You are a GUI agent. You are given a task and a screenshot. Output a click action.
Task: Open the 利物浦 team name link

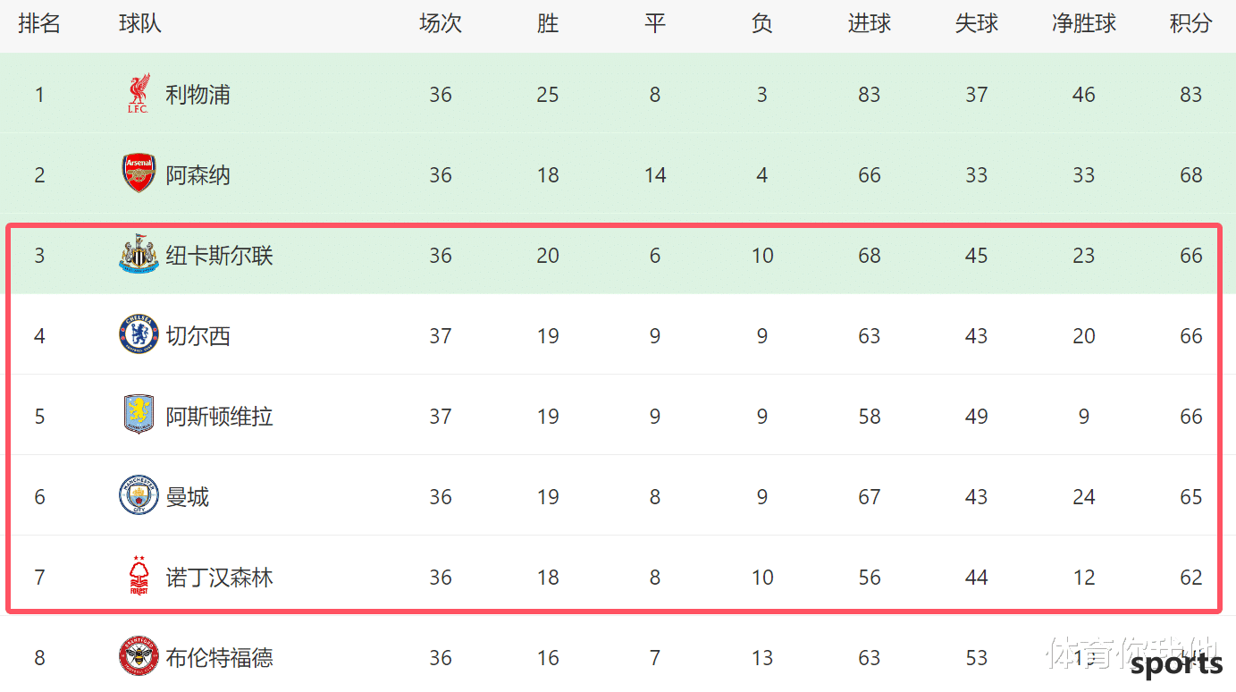tap(198, 95)
